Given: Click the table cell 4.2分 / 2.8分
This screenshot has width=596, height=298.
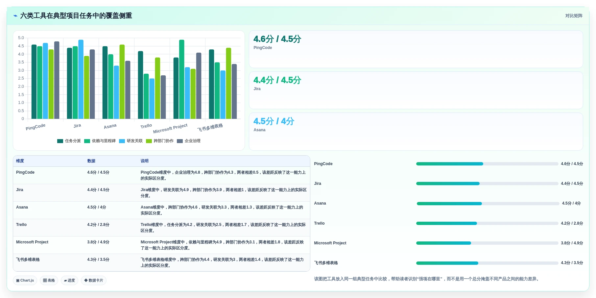Looking at the screenshot, I should tap(98, 225).
